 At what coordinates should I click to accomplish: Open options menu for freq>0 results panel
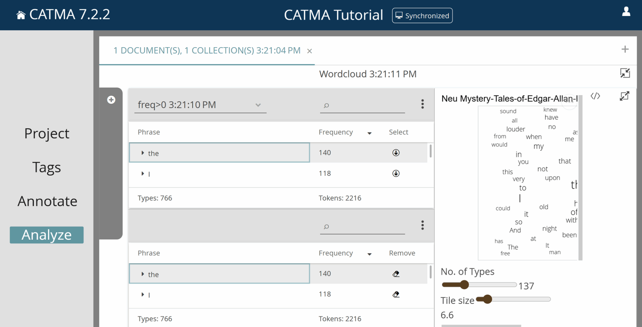tap(422, 104)
